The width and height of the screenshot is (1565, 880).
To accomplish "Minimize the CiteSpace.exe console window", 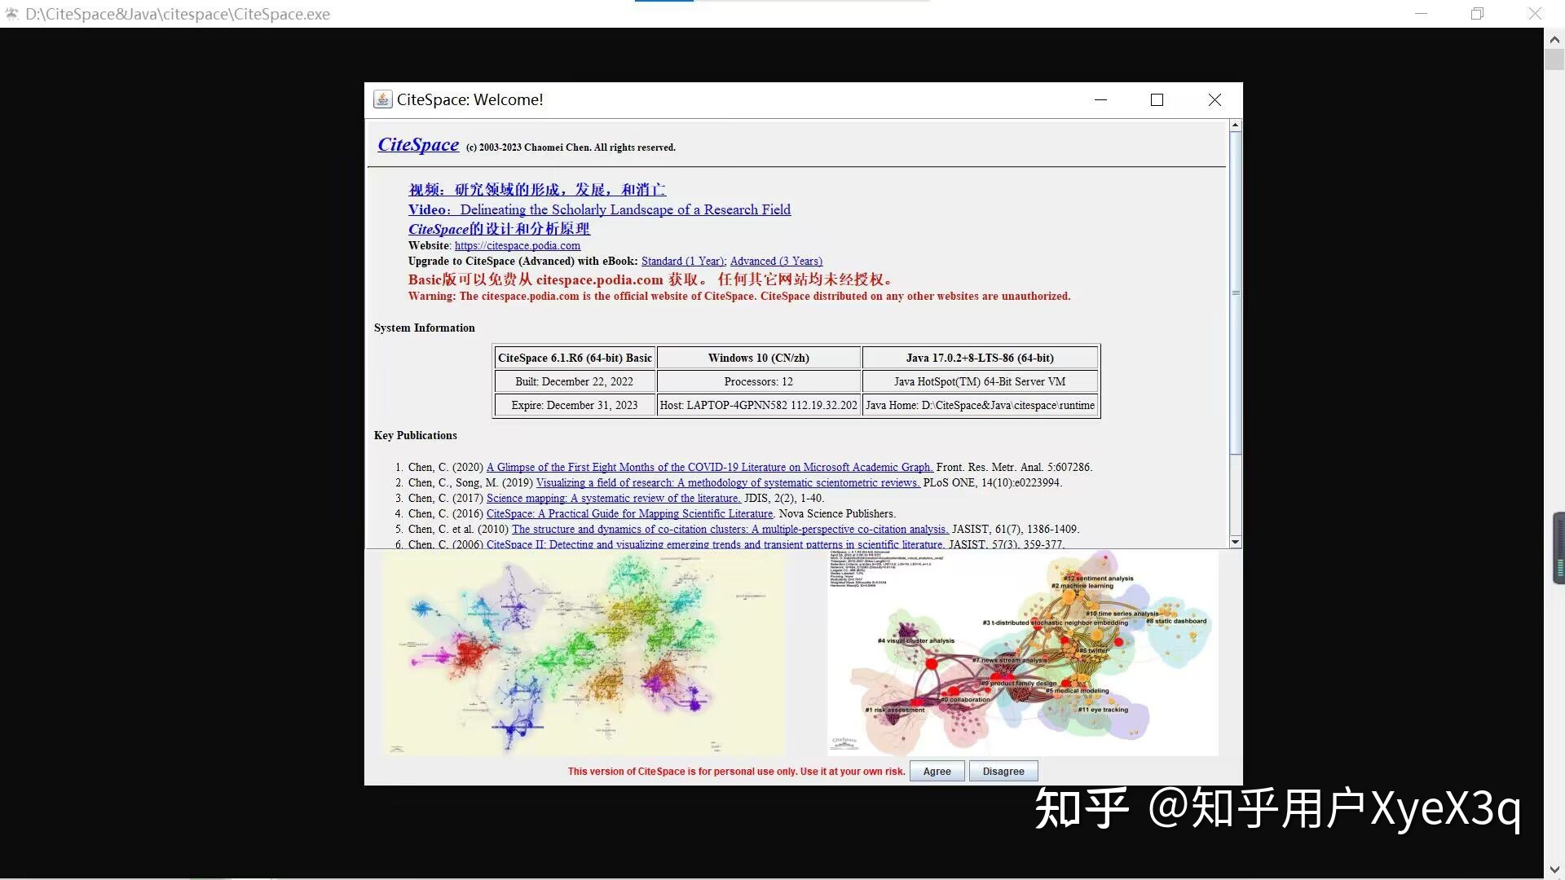I will pyautogui.click(x=1422, y=14).
